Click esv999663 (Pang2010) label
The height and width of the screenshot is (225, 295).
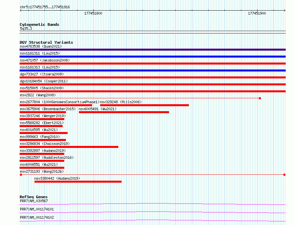(40, 137)
